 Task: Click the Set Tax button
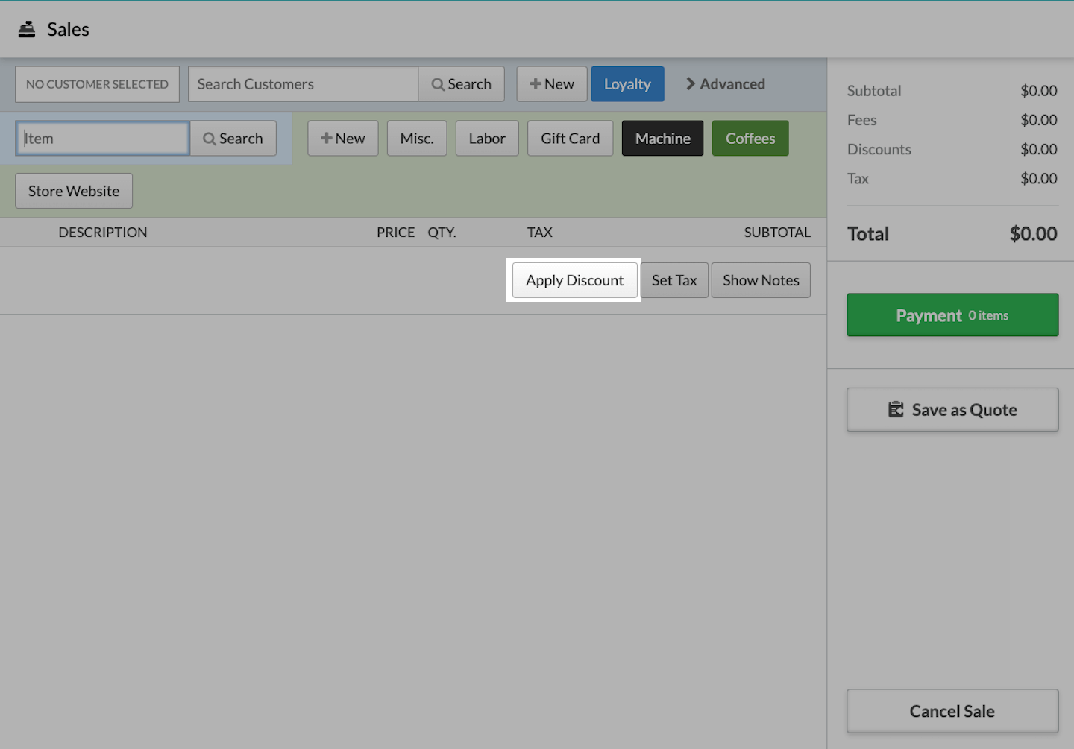coord(673,281)
